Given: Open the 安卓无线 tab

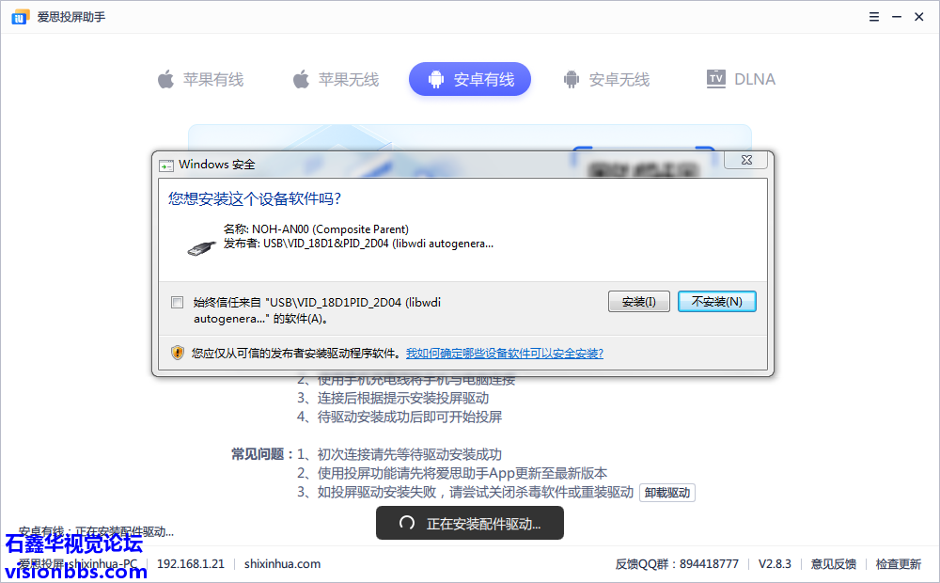Looking at the screenshot, I should coord(606,79).
